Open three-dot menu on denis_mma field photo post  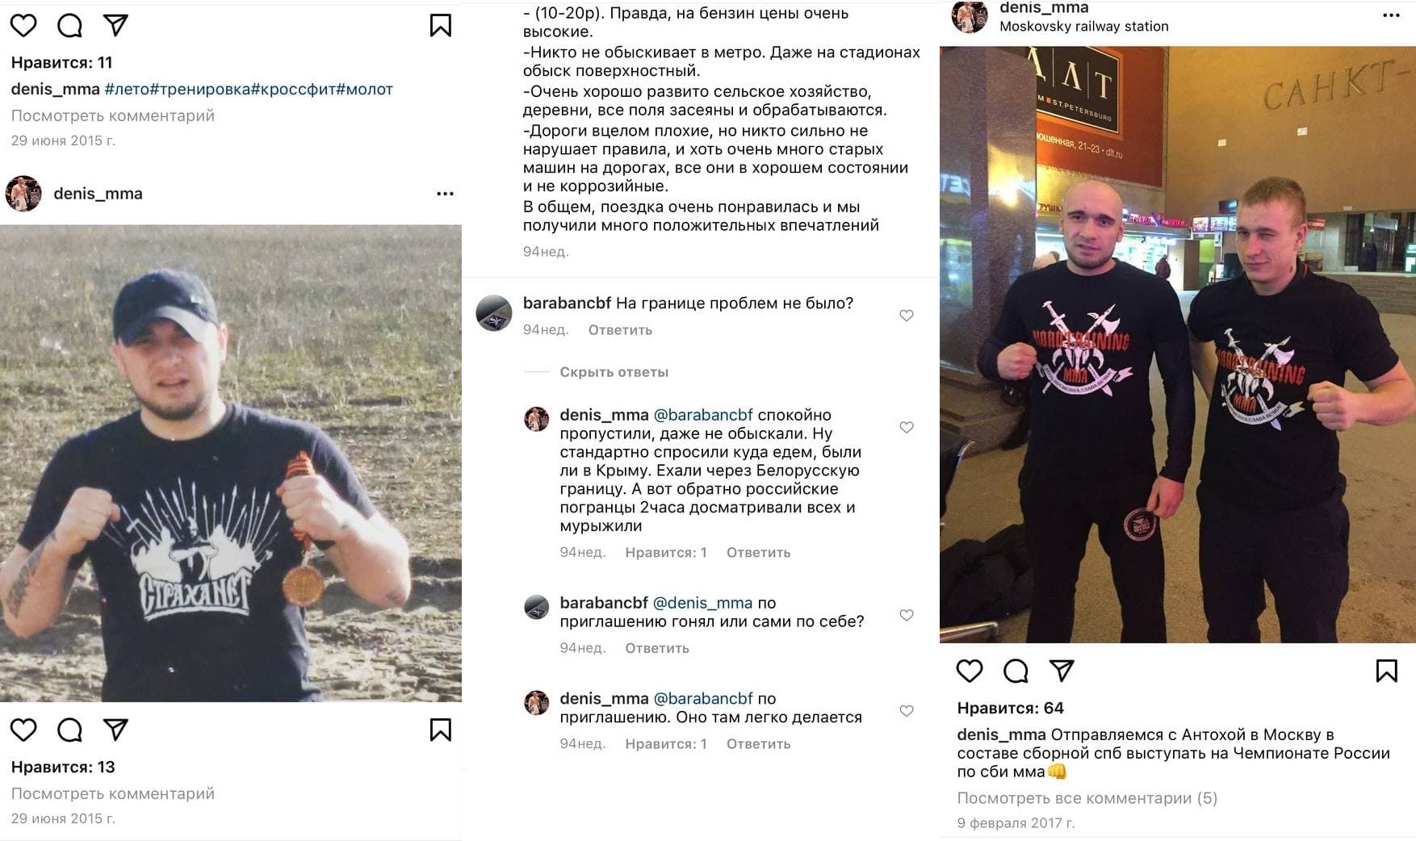(445, 194)
